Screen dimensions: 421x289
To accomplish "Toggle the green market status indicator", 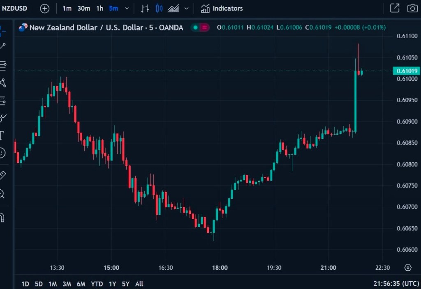I will coord(195,28).
